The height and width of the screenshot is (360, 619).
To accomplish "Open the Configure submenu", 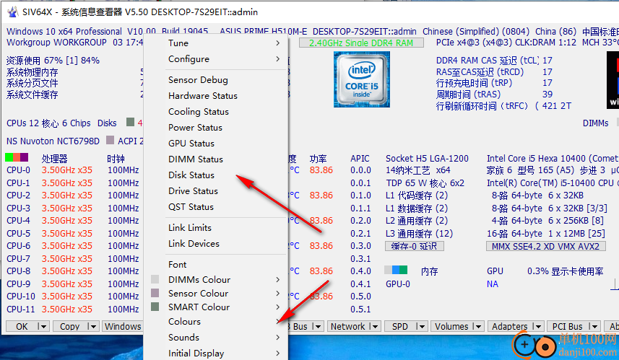I will [224, 59].
